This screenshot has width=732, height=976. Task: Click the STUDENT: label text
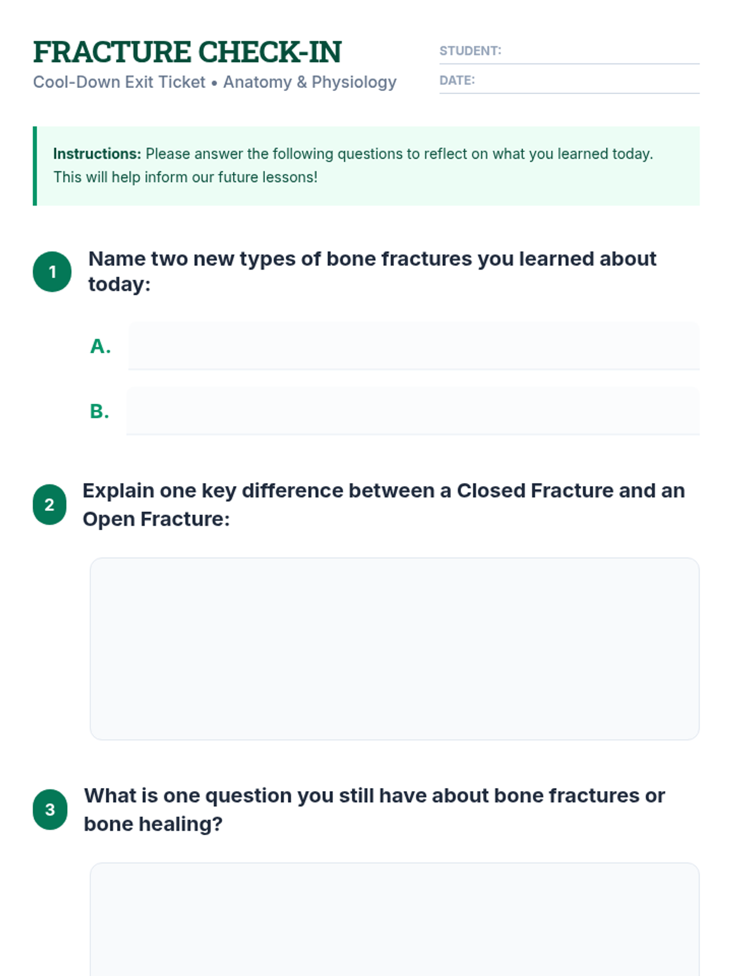[470, 51]
